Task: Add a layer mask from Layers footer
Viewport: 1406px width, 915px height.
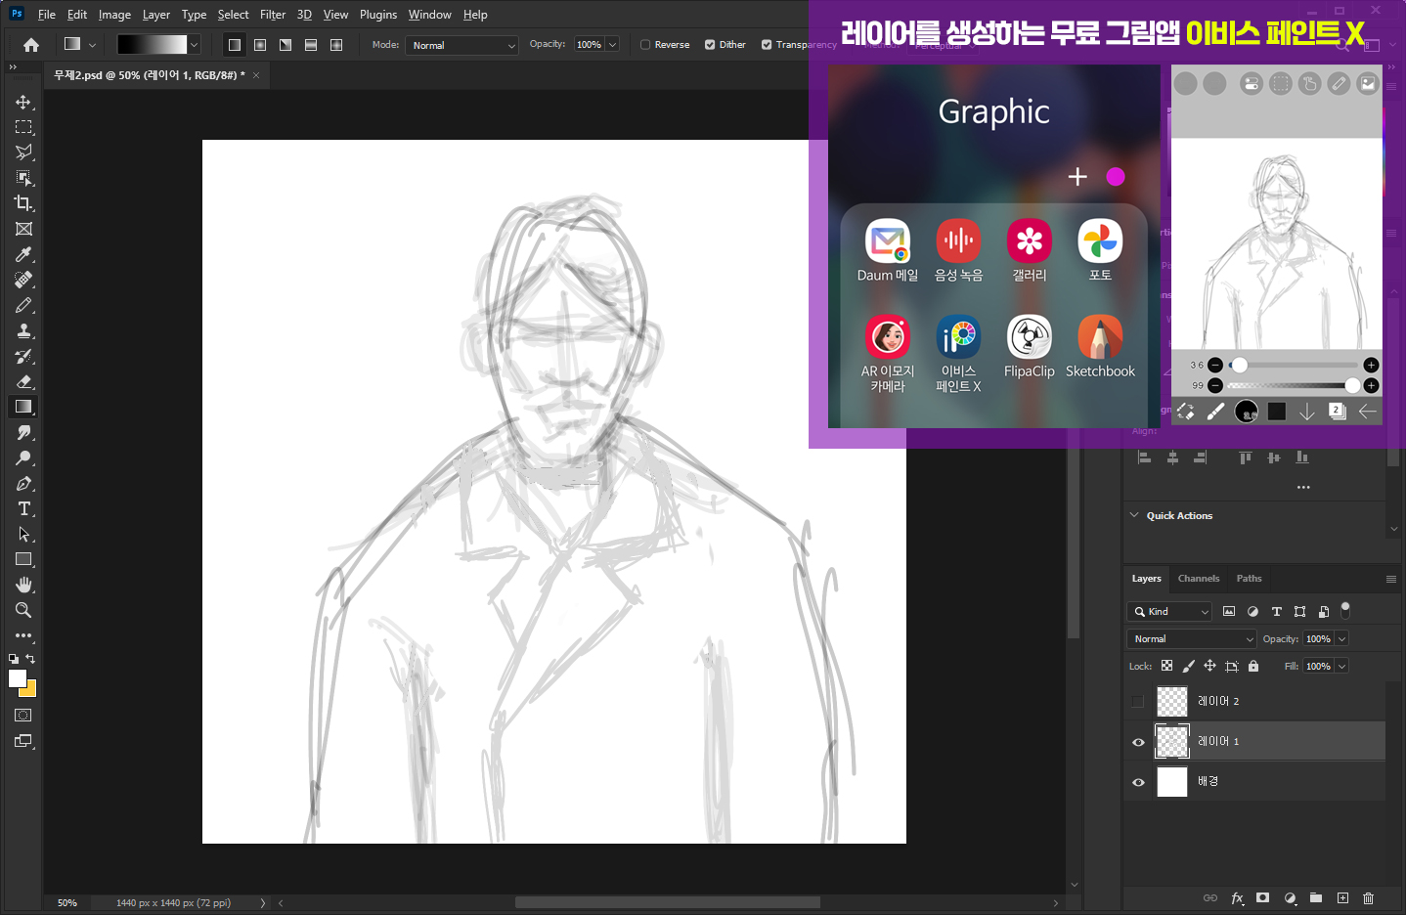Action: coord(1262,897)
